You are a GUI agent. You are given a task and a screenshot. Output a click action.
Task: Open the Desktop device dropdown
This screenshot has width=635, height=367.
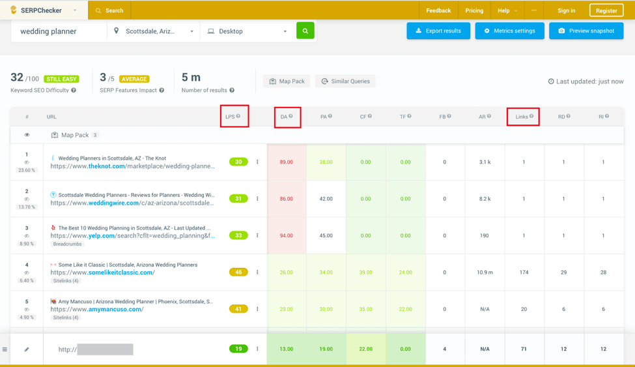click(247, 31)
